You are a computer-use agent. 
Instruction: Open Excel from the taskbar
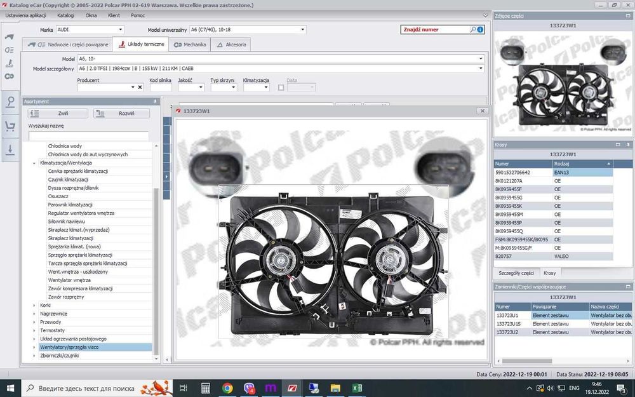click(x=357, y=388)
